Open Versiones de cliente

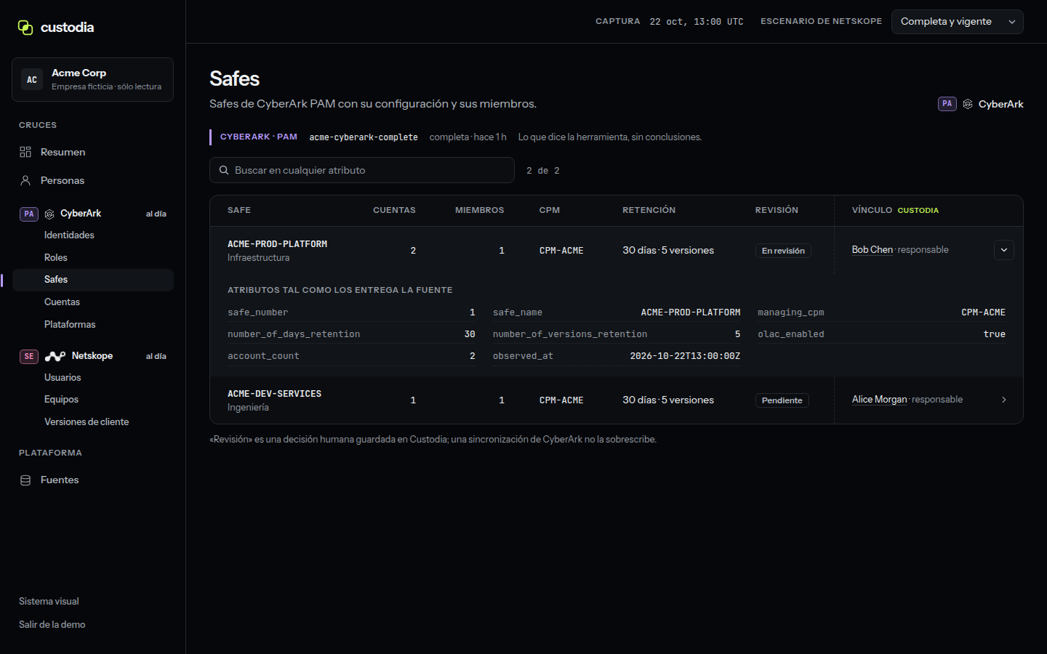pos(92,422)
